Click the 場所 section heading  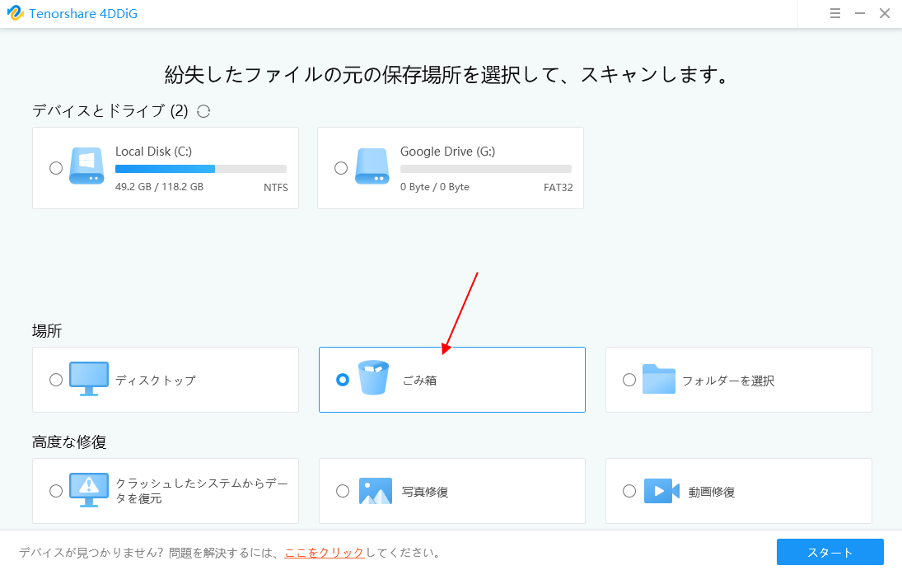point(47,331)
